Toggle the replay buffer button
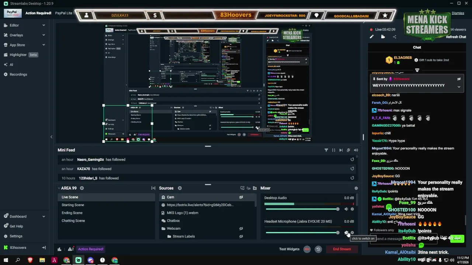The height and width of the screenshot is (265, 472). tap(318, 249)
